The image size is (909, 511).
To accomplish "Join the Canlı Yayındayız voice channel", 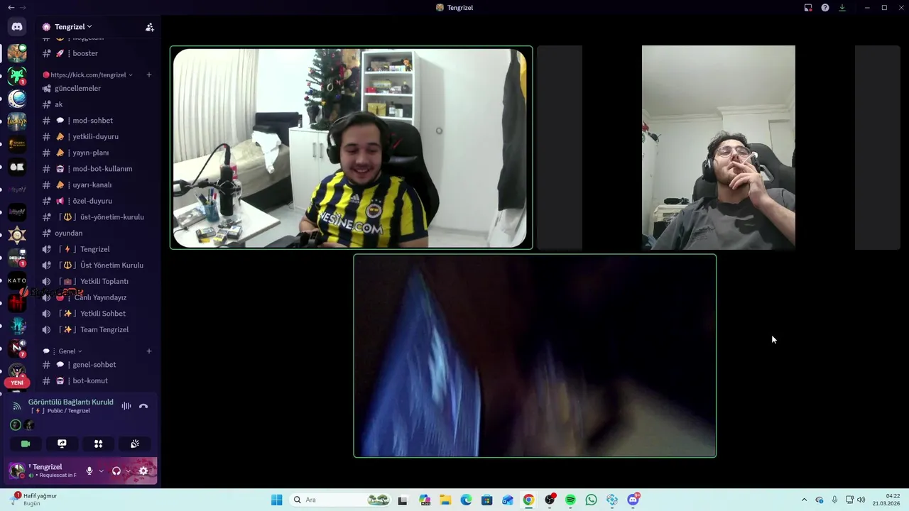I will pyautogui.click(x=98, y=297).
